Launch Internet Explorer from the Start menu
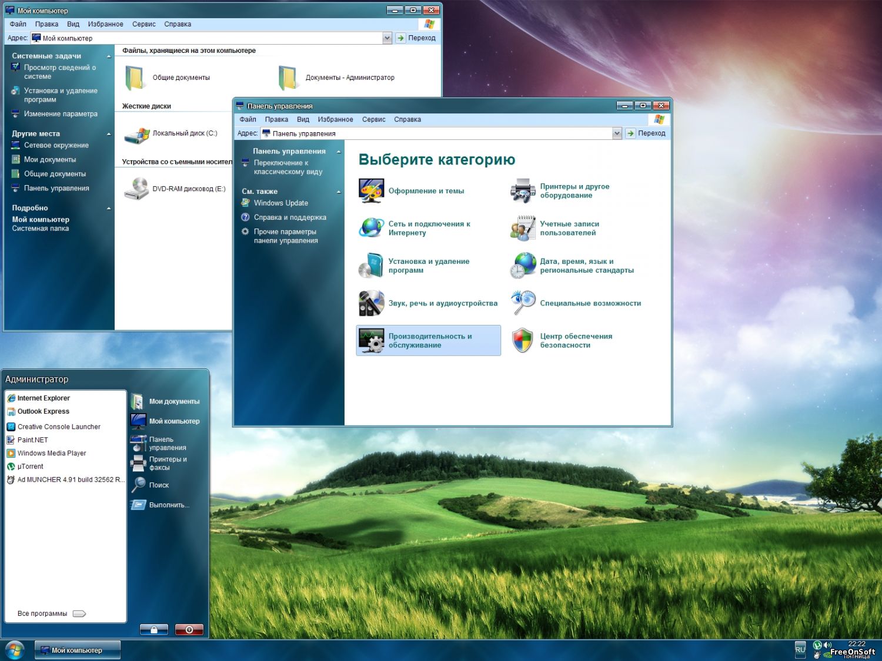This screenshot has width=882, height=661. pos(44,398)
